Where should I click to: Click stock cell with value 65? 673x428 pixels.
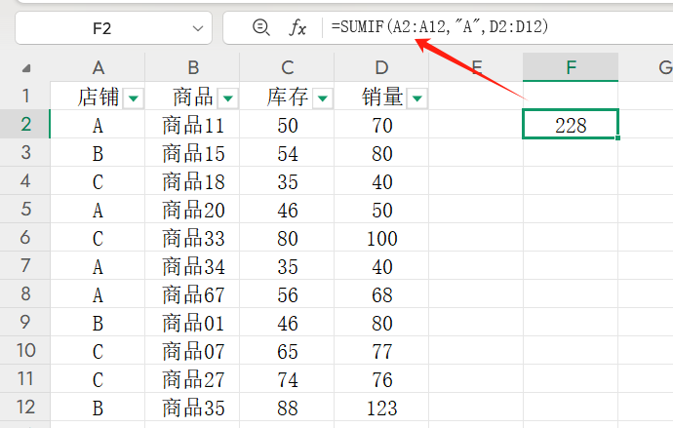tap(287, 351)
